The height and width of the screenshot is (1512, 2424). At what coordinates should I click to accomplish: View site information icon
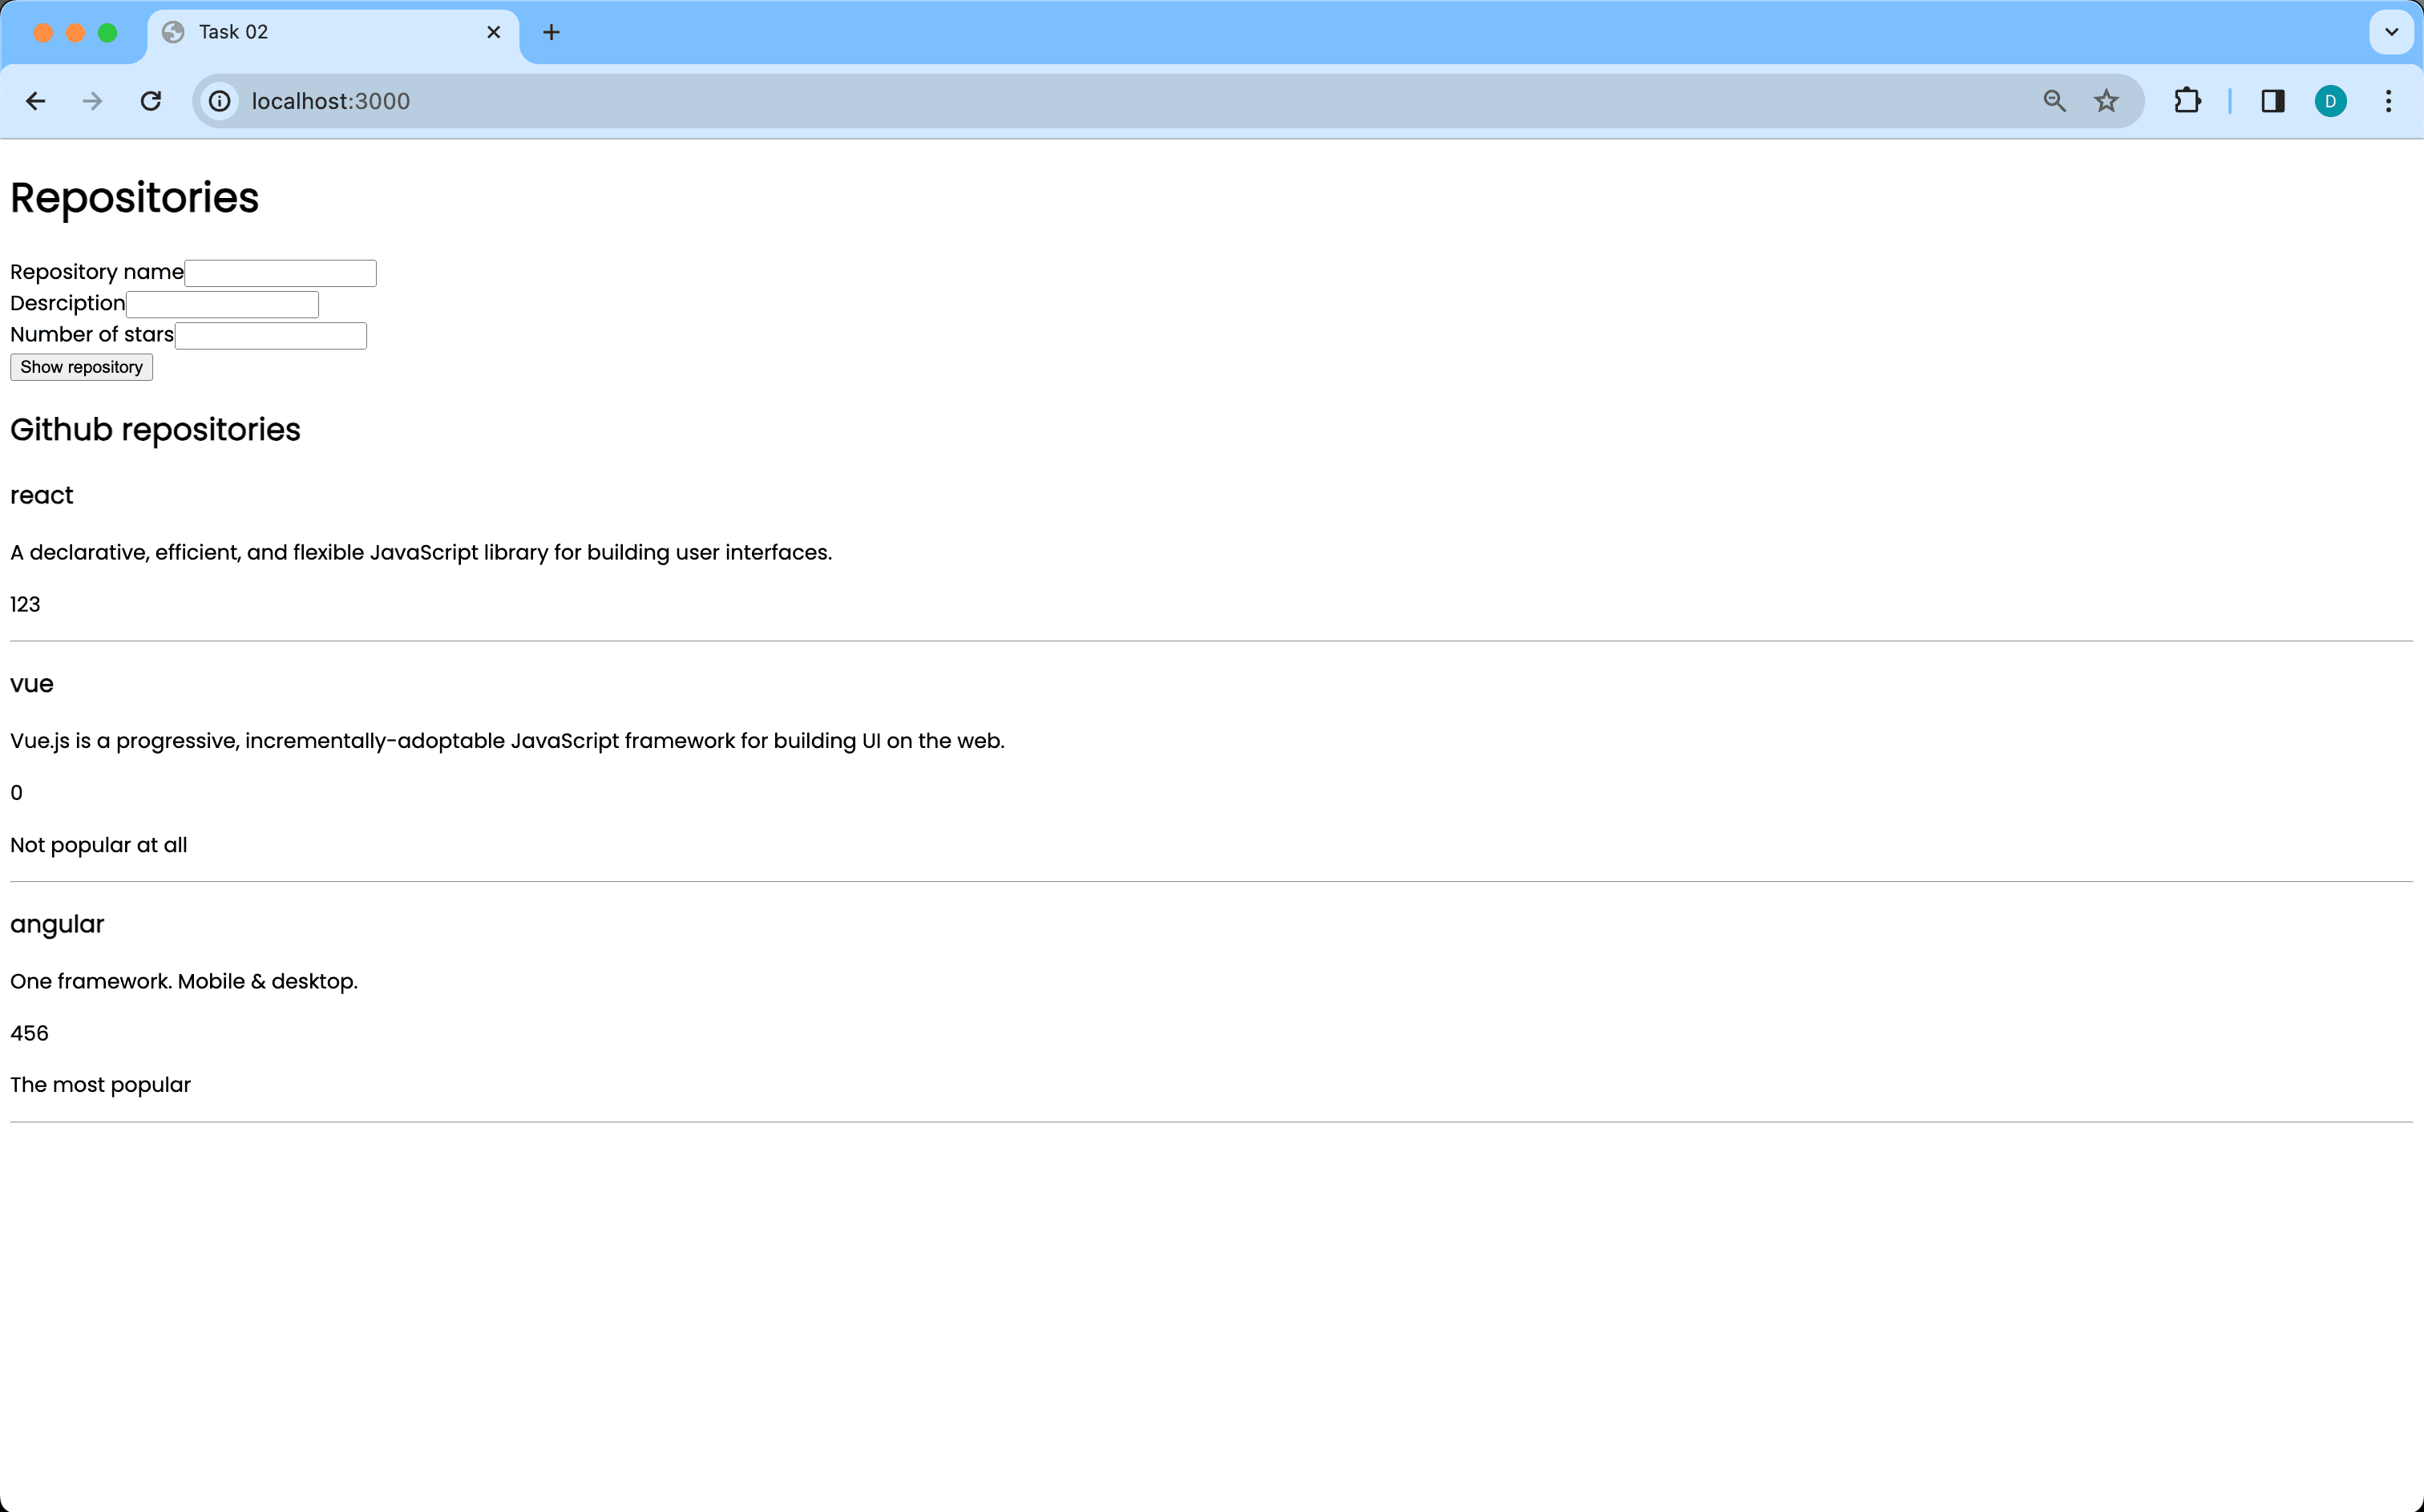(x=220, y=101)
